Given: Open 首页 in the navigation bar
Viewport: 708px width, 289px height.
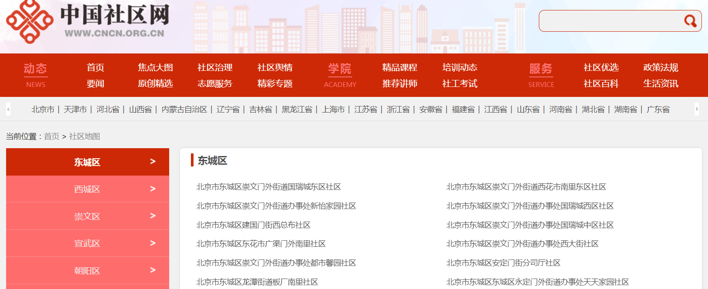Looking at the screenshot, I should pos(95,67).
